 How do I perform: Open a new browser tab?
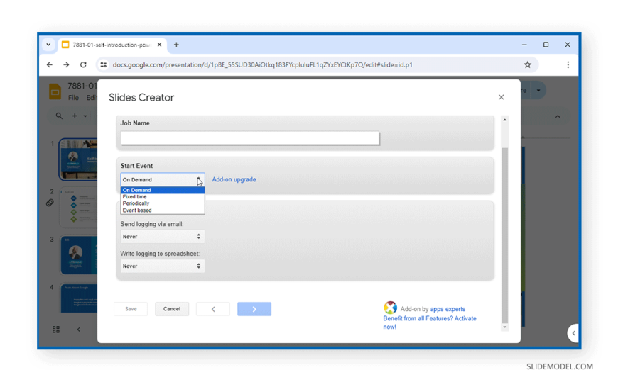pos(176,45)
